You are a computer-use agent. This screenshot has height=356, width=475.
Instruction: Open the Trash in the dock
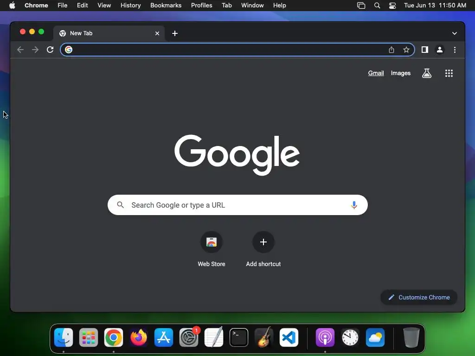click(x=411, y=337)
